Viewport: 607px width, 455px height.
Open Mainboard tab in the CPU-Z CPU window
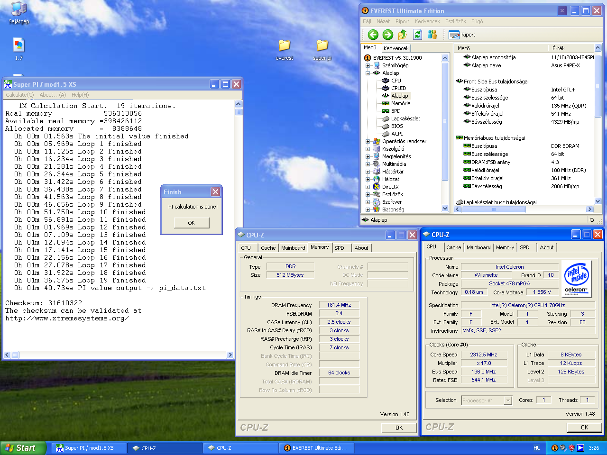(x=478, y=247)
